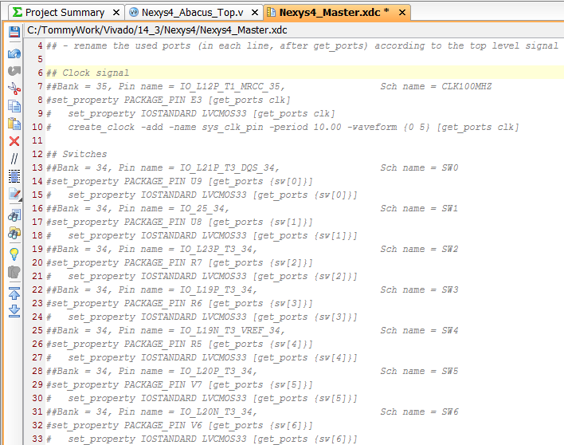Toggle line comments with the // icon
This screenshot has width=564, height=445.
pos(14,159)
